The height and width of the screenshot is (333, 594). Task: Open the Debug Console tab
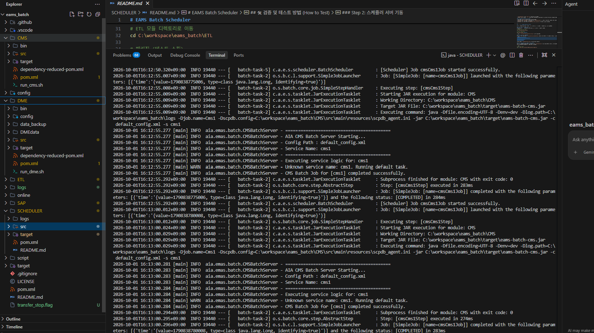point(185,55)
